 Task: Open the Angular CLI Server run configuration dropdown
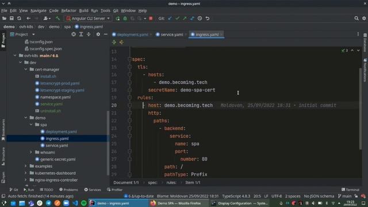click(88, 18)
